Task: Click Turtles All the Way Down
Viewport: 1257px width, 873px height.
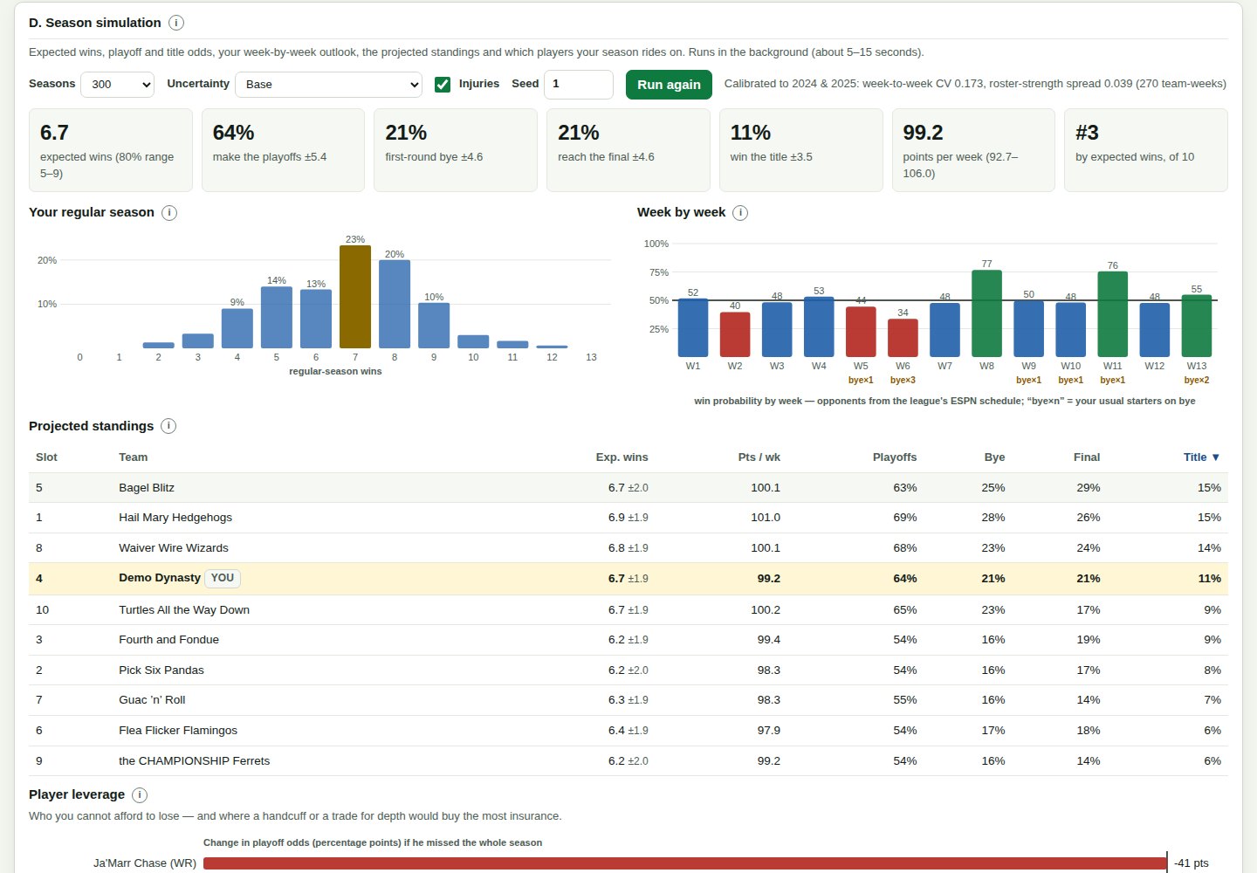Action: pyautogui.click(x=184, y=610)
